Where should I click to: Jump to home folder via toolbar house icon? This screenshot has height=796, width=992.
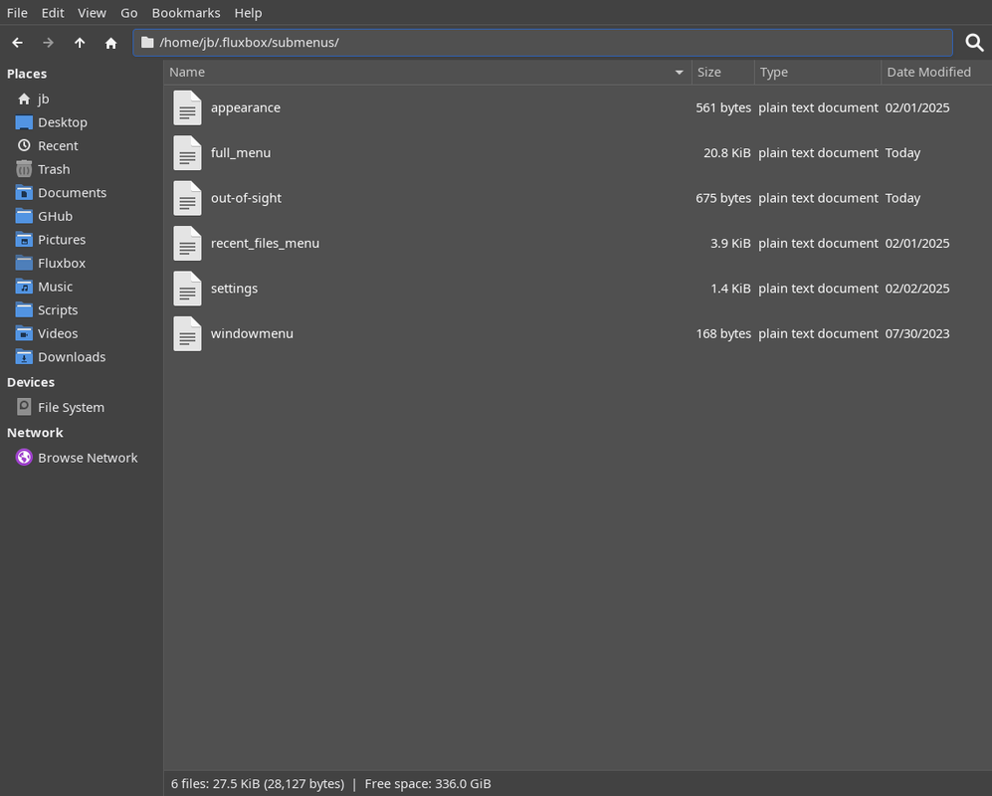pos(110,43)
